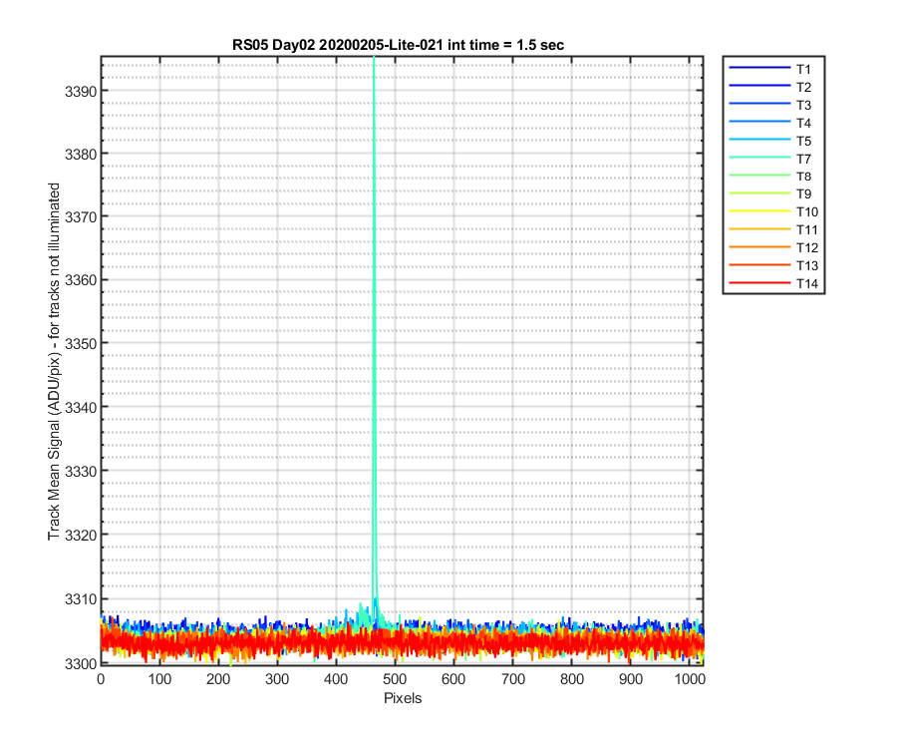Click the 3390 y-axis tick label
This screenshot has width=897, height=748.
(x=81, y=91)
